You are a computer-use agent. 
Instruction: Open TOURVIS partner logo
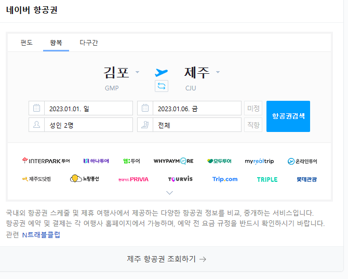(x=180, y=179)
